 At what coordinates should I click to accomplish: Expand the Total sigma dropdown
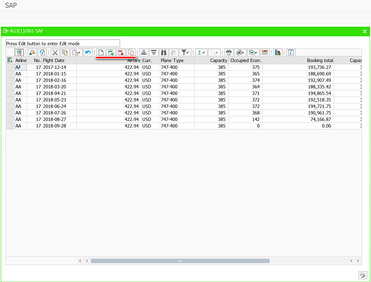201,52
